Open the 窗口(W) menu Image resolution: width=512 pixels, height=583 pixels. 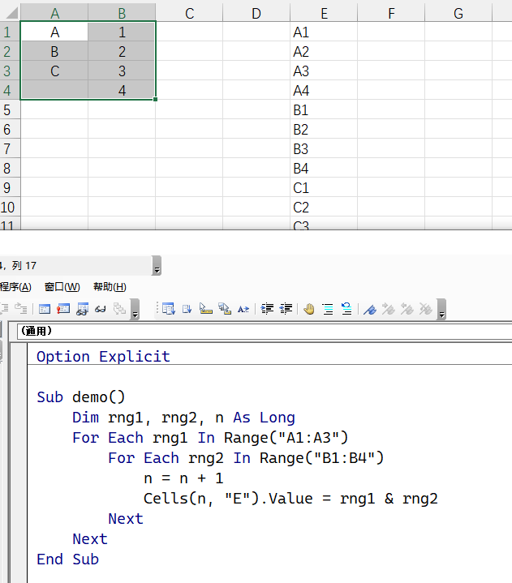click(62, 287)
